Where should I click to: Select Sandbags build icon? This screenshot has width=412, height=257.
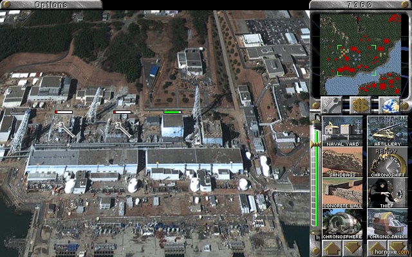click(342, 163)
